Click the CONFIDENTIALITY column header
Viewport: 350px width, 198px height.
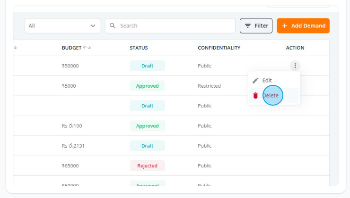pyautogui.click(x=219, y=48)
